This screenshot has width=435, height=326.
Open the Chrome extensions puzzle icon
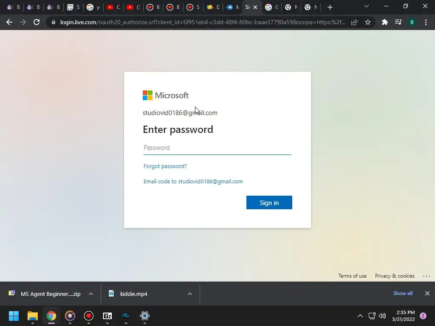pos(385,22)
